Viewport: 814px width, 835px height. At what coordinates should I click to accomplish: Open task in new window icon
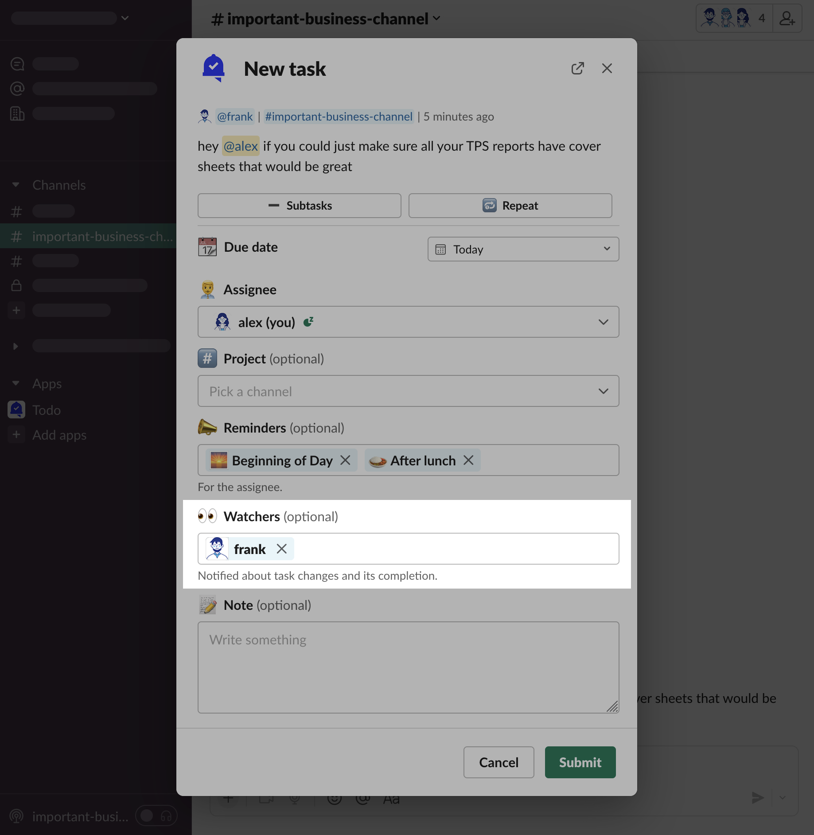[577, 68]
